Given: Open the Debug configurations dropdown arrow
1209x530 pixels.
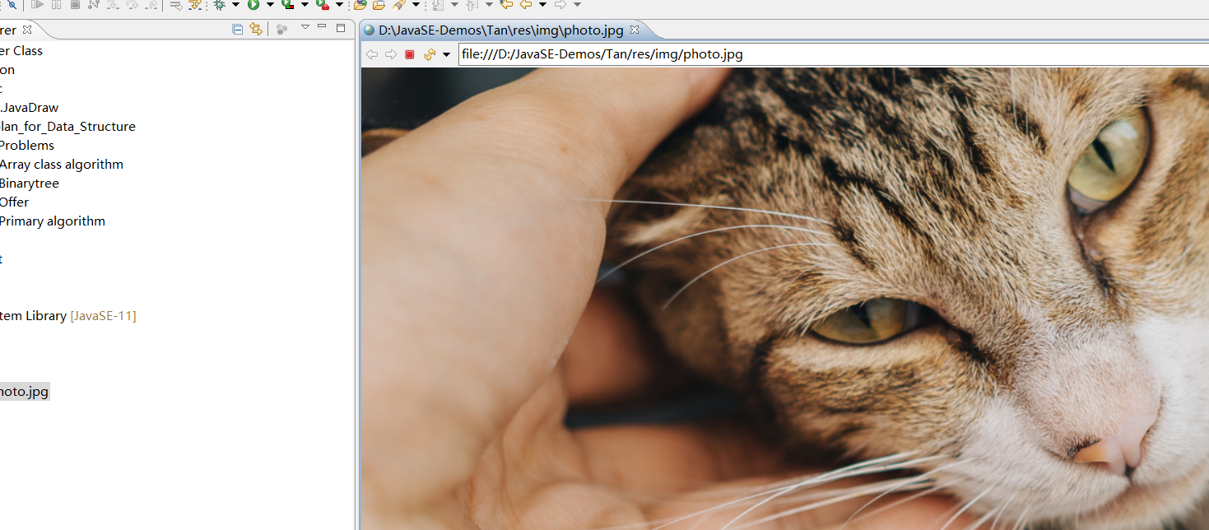Looking at the screenshot, I should (235, 5).
